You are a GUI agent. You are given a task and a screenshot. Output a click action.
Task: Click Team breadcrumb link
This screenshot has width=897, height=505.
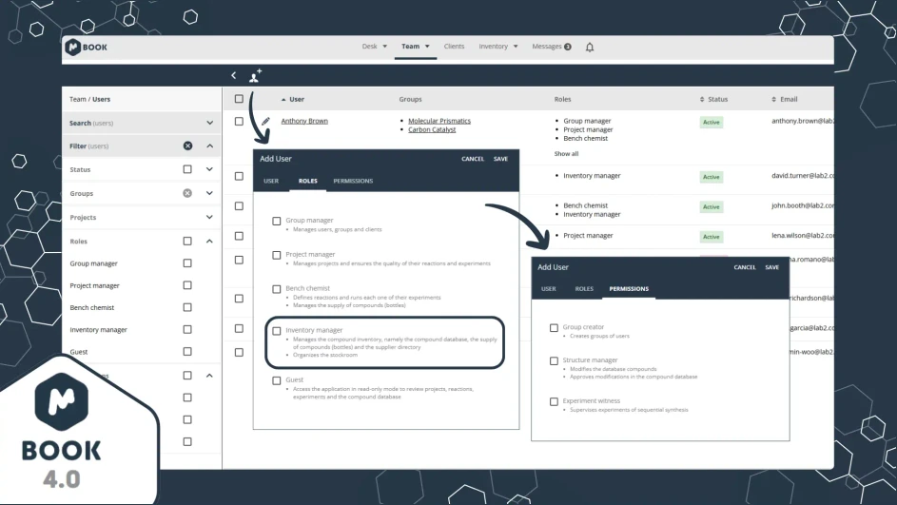(x=77, y=100)
